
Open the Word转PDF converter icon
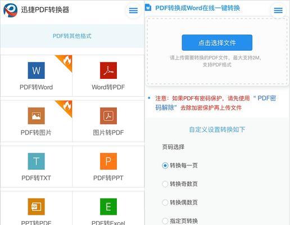108,70
